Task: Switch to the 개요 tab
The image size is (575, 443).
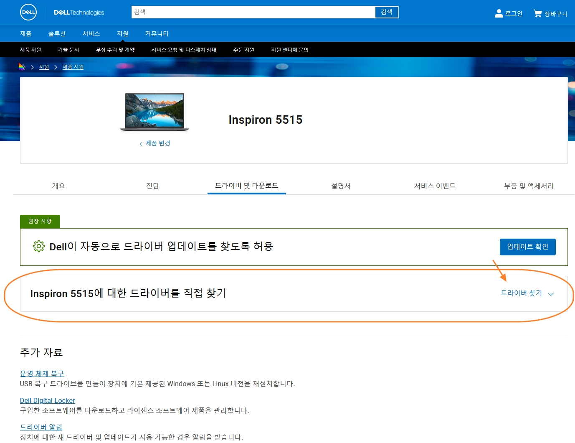Action: 58,186
